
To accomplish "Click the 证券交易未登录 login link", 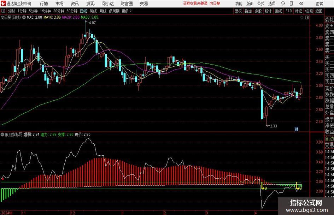I will [195, 4].
